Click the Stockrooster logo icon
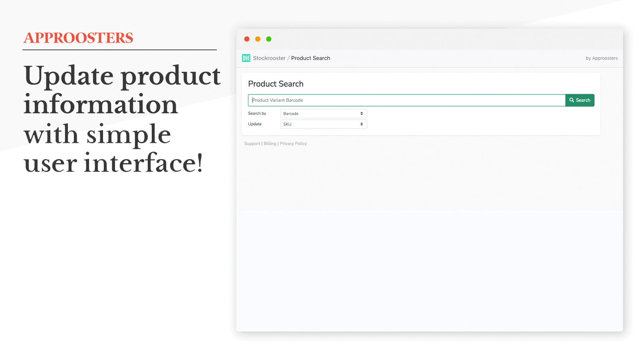Screen dimensions: 639x359 pyautogui.click(x=246, y=58)
